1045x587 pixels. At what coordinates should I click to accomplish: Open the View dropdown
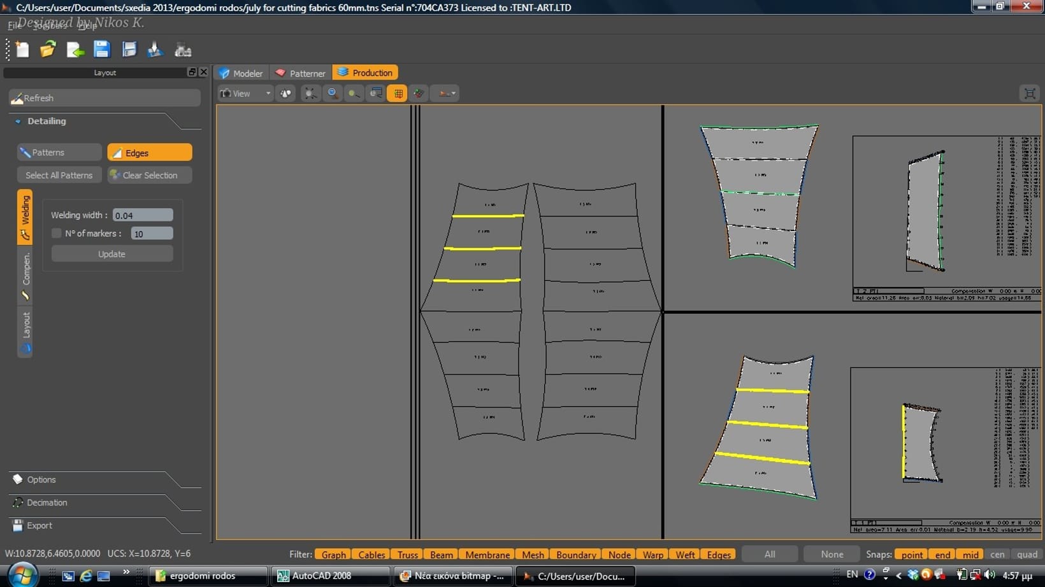pyautogui.click(x=245, y=94)
